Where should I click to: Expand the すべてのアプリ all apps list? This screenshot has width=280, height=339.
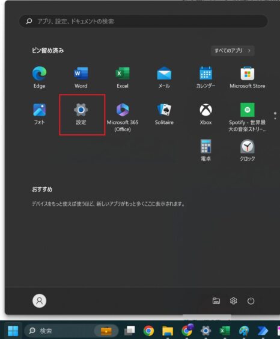[233, 51]
